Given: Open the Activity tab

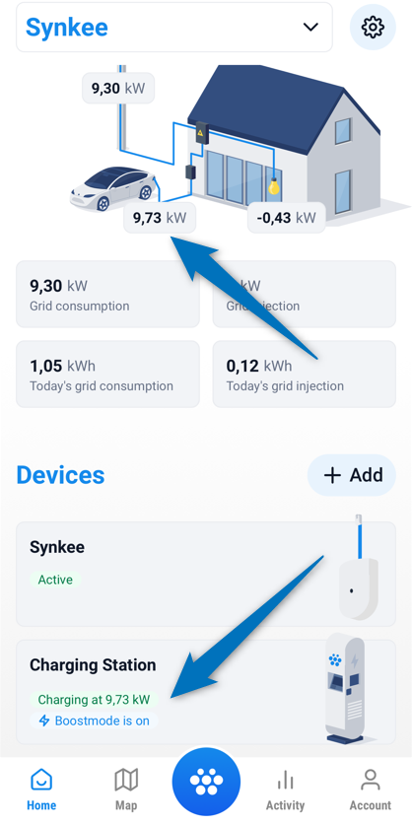Looking at the screenshot, I should [x=285, y=790].
